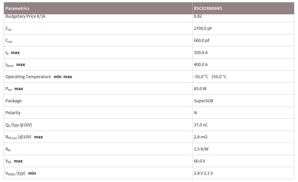Screen dimensions: 298x182
Task: Click the 0.82 price value
Action: (198, 16)
